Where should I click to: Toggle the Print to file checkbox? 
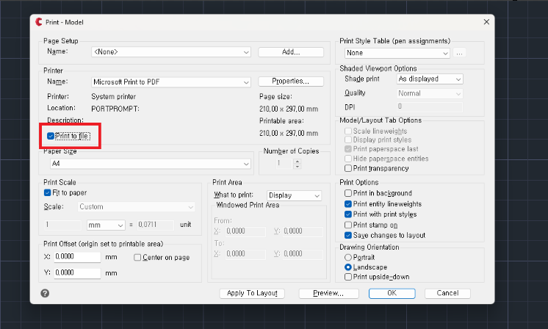tap(51, 136)
